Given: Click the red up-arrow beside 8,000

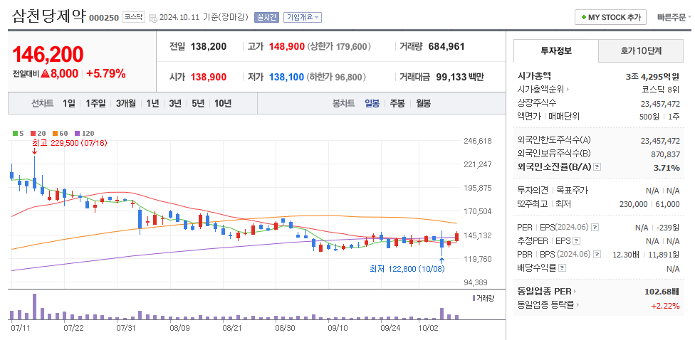Looking at the screenshot, I should tap(45, 73).
